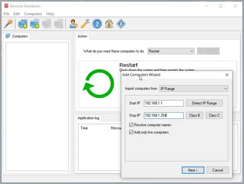Click the Cancel button in wizard

point(217,170)
